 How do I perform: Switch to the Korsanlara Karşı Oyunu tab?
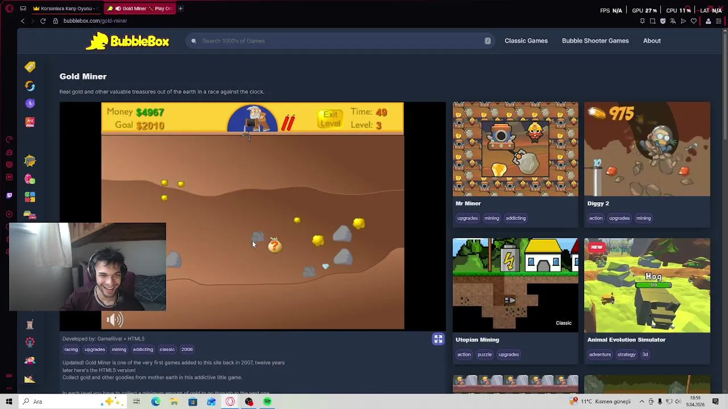click(65, 9)
